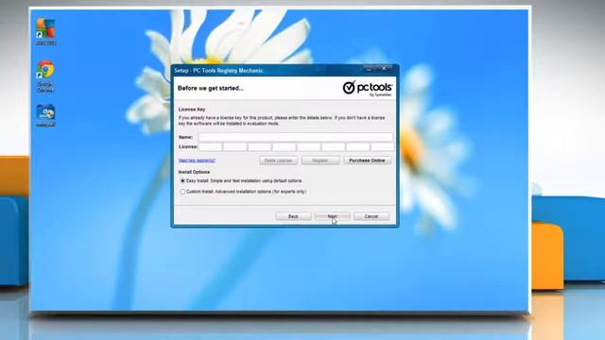Close the PC Tools Setup dialog
This screenshot has height=340, width=605.
tap(384, 69)
